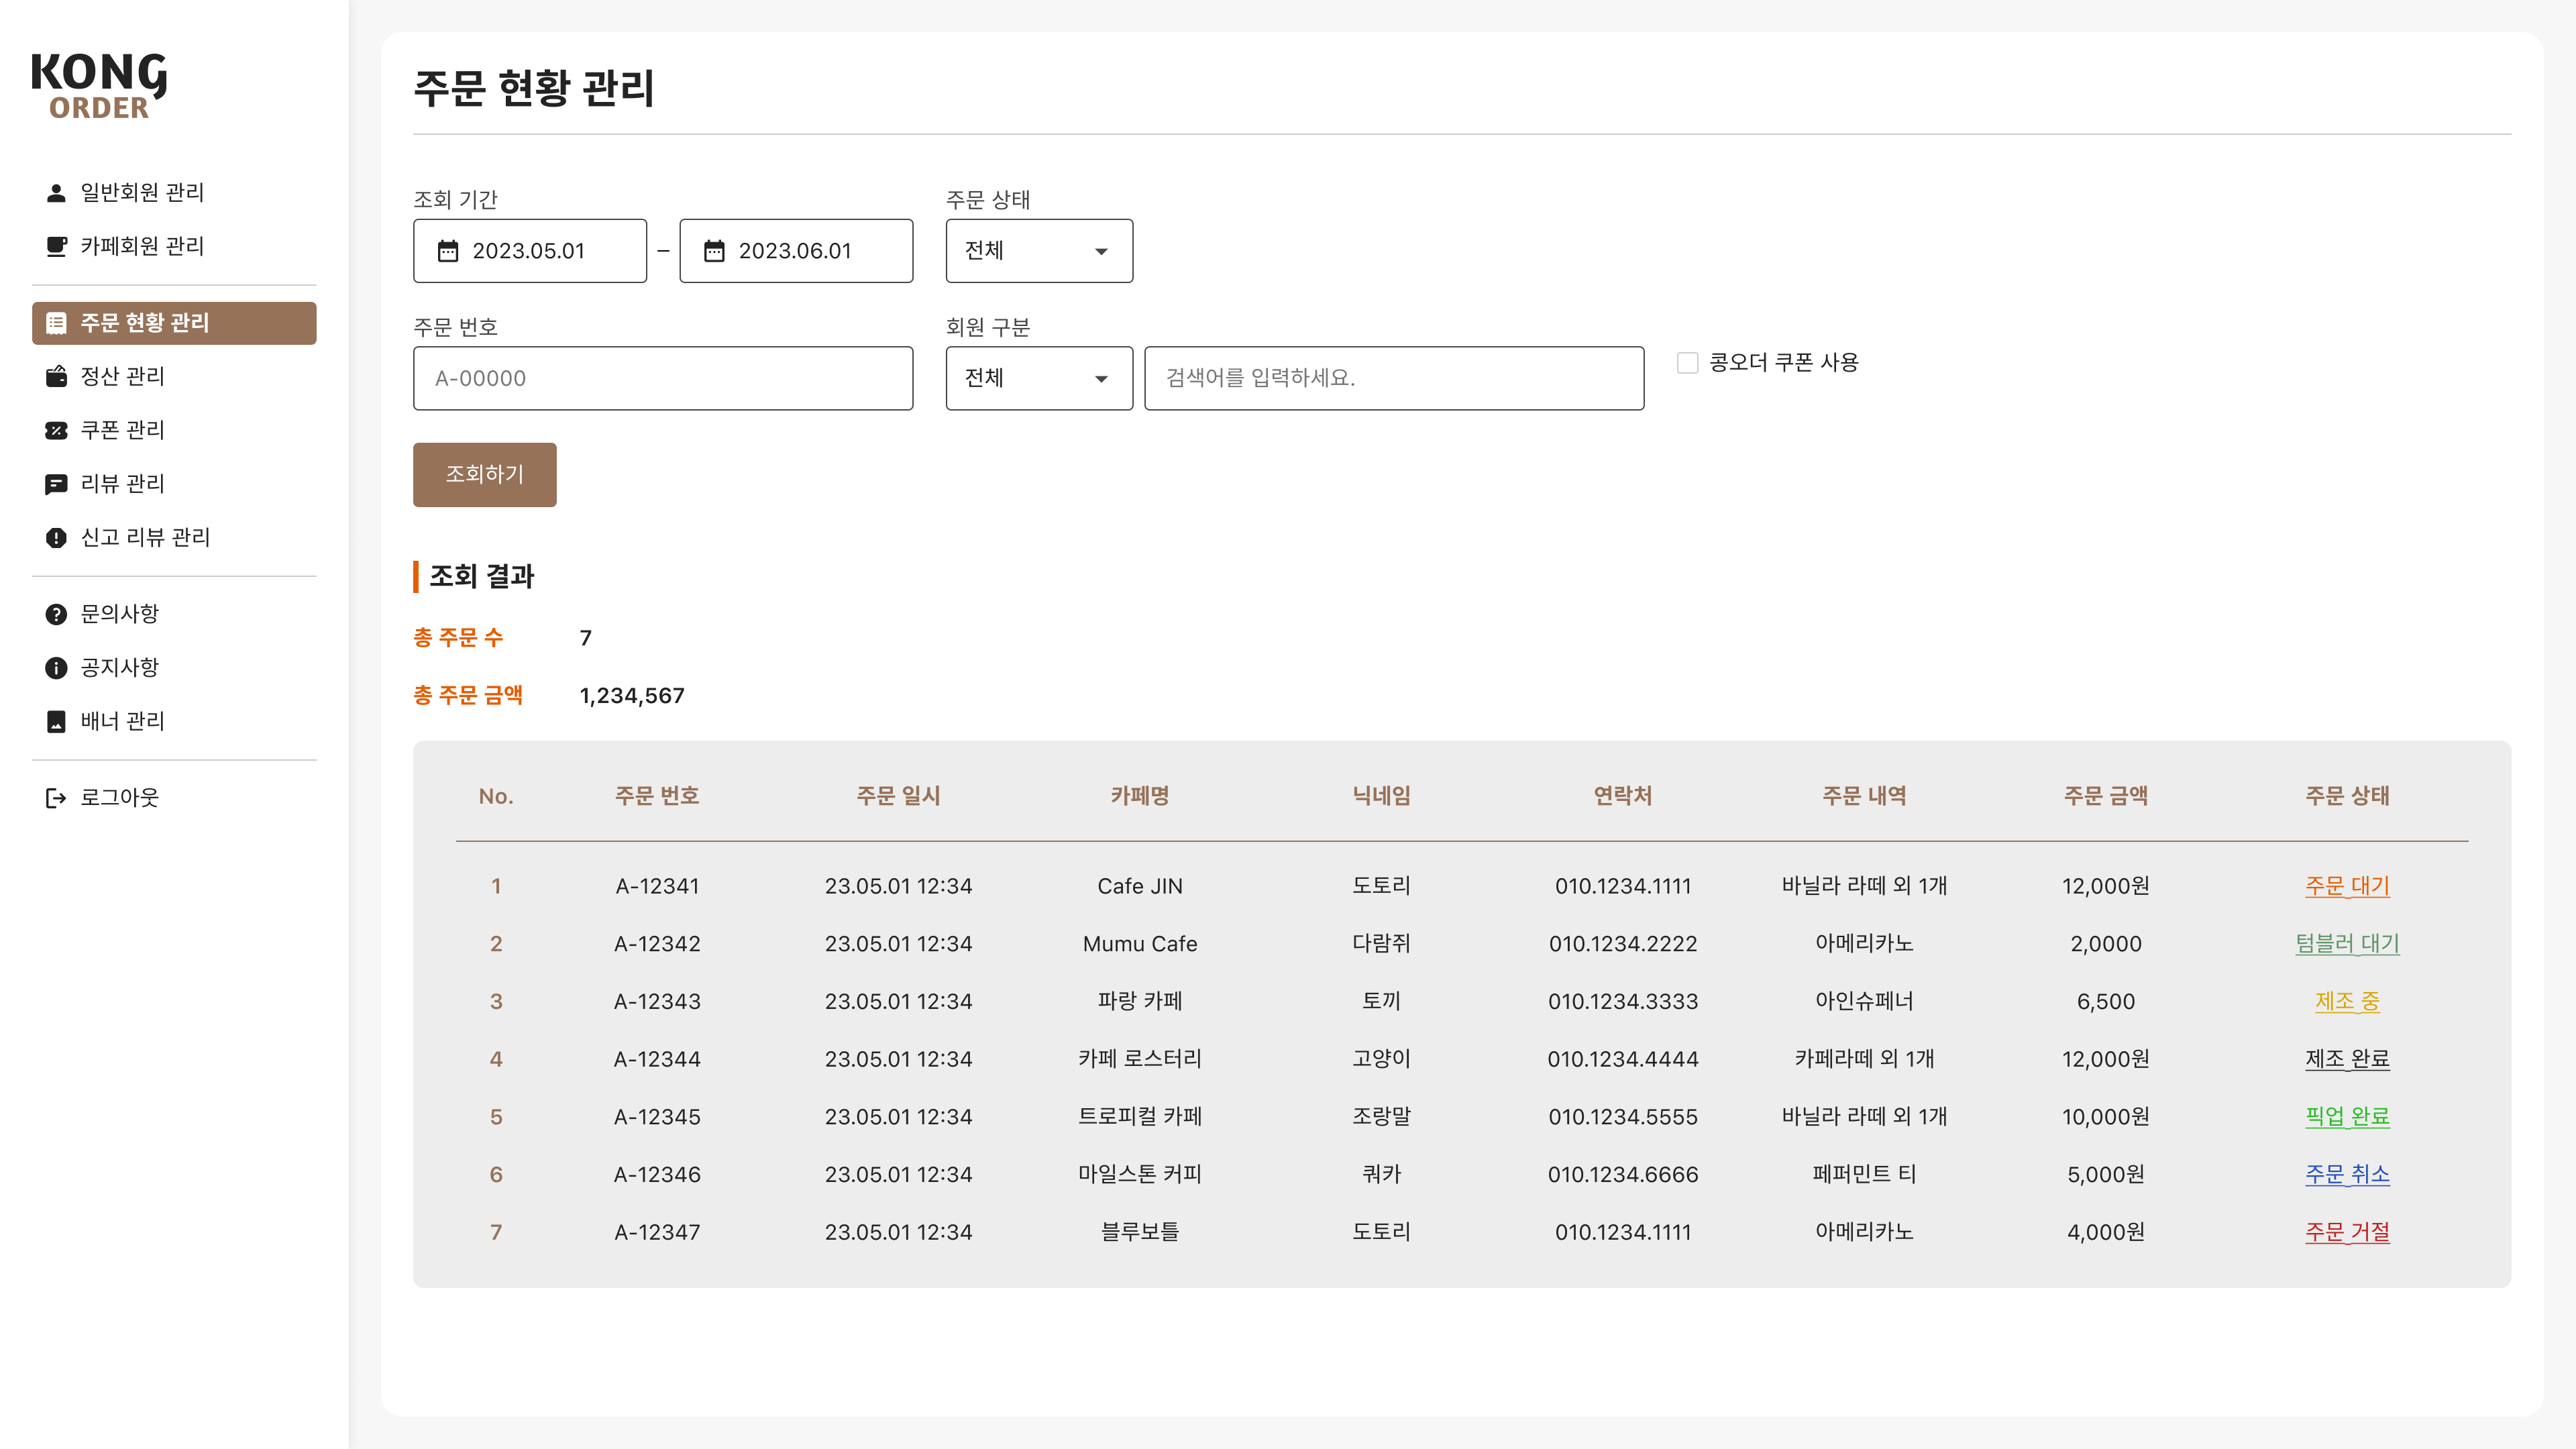Click the 주문 일시 column header
The height and width of the screenshot is (1449, 2576).
[898, 796]
